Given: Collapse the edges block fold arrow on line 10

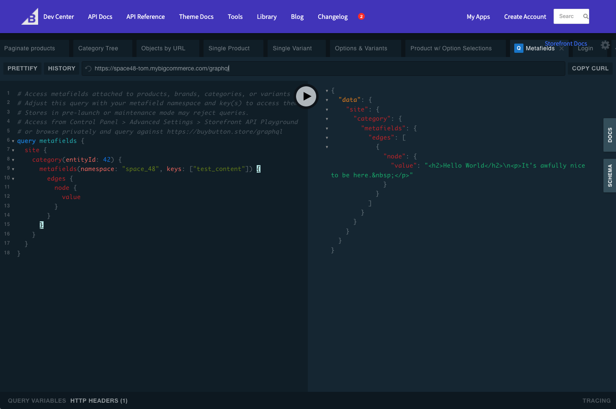Looking at the screenshot, I should coord(13,179).
